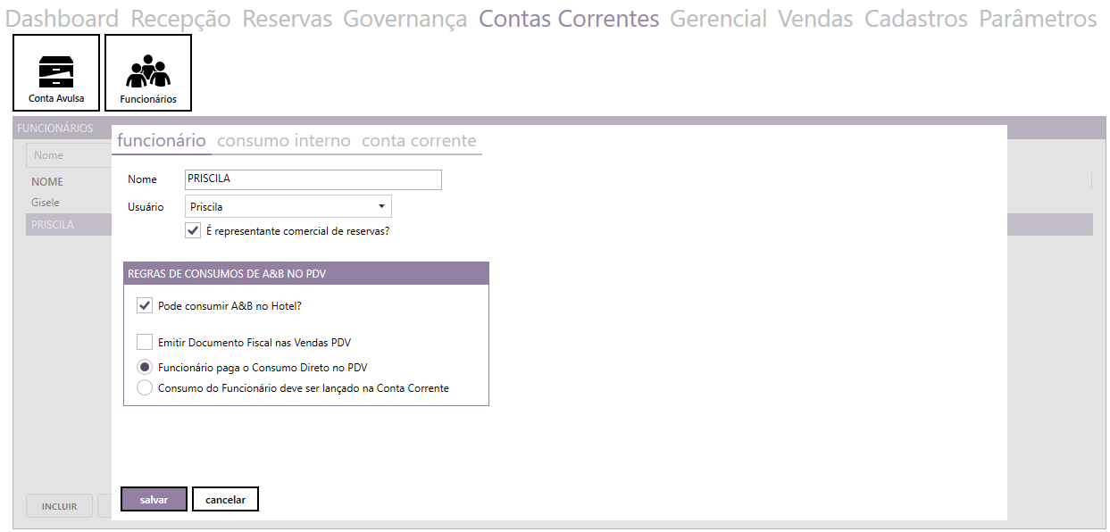Open the Conta Avulsa drawer icon
The image size is (1110, 532).
click(56, 73)
